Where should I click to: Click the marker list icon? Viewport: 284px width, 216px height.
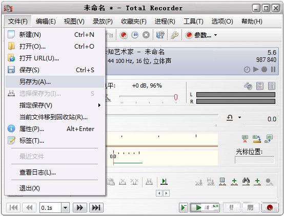[222, 181]
